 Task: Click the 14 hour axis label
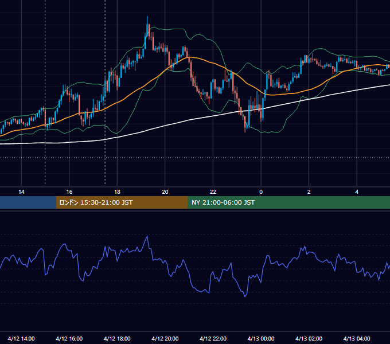point(21,192)
